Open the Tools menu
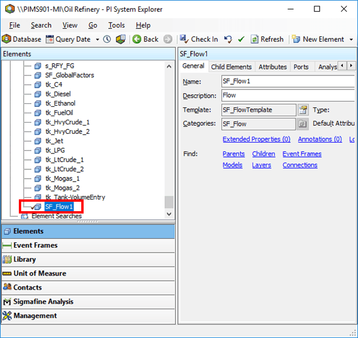Image resolution: width=358 pixels, height=338 pixels. point(117,25)
